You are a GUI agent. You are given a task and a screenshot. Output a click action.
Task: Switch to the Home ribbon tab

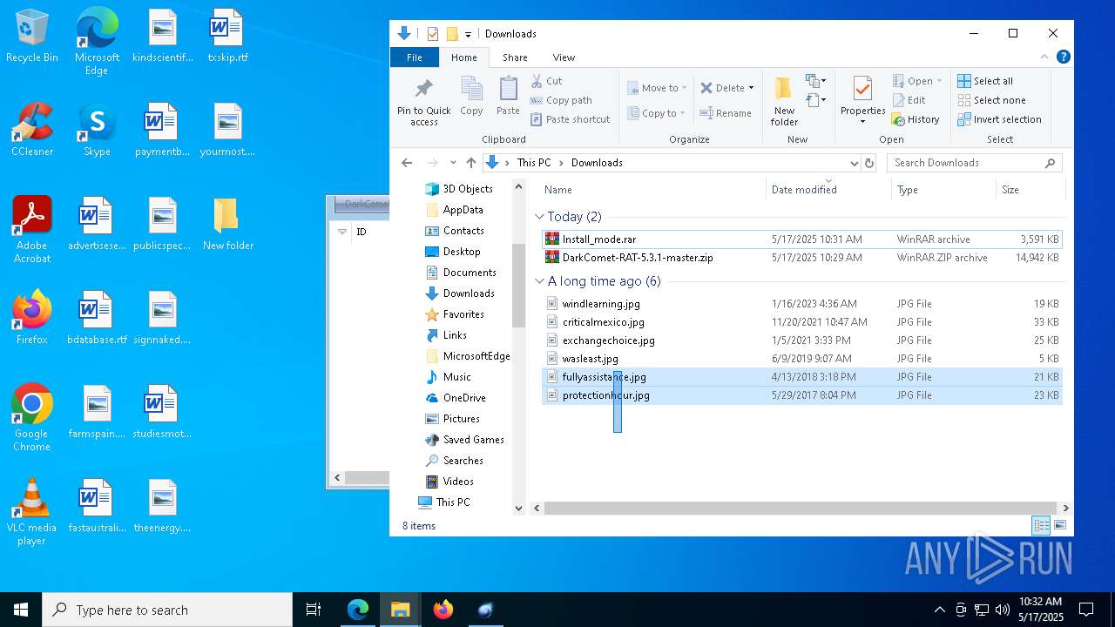[463, 57]
